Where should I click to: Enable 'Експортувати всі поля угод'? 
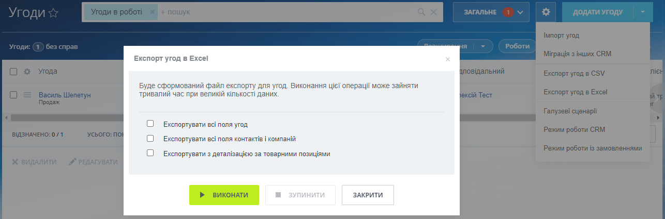[150, 124]
